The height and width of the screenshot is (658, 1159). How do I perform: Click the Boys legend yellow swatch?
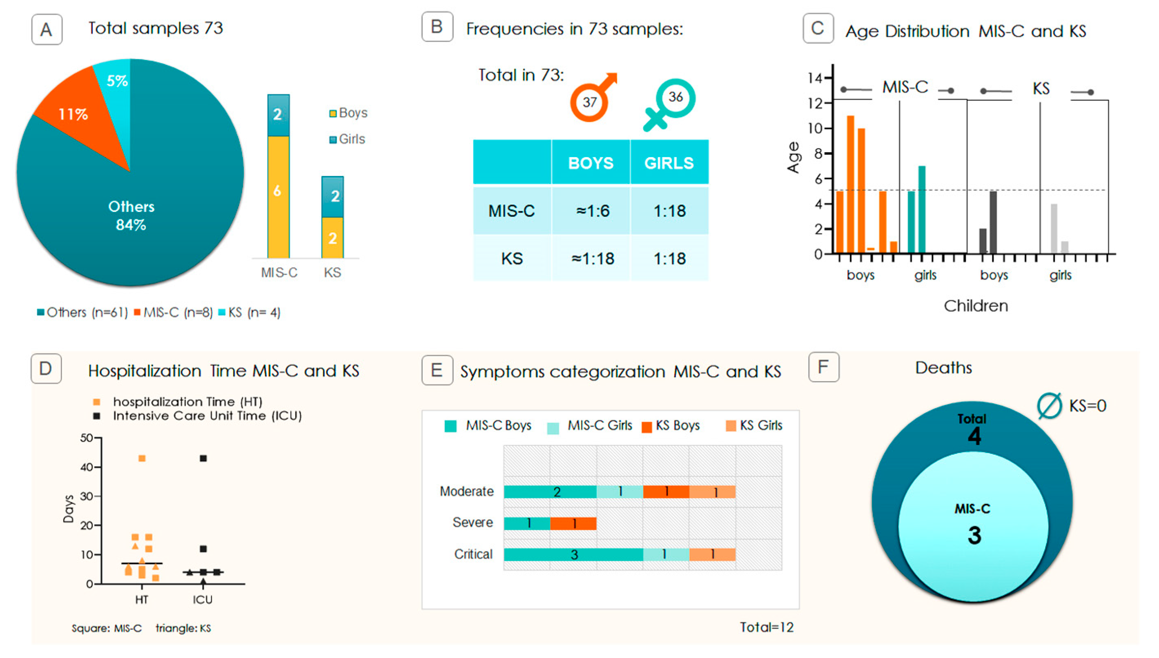coord(333,114)
